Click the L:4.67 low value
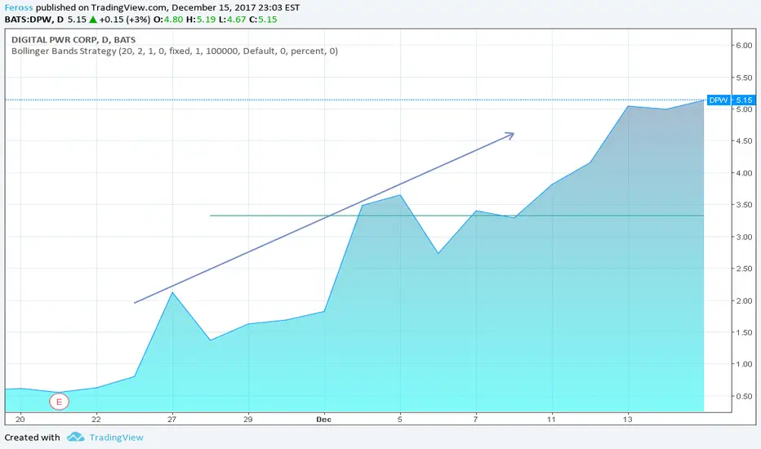This screenshot has height=449, width=761. coord(233,20)
